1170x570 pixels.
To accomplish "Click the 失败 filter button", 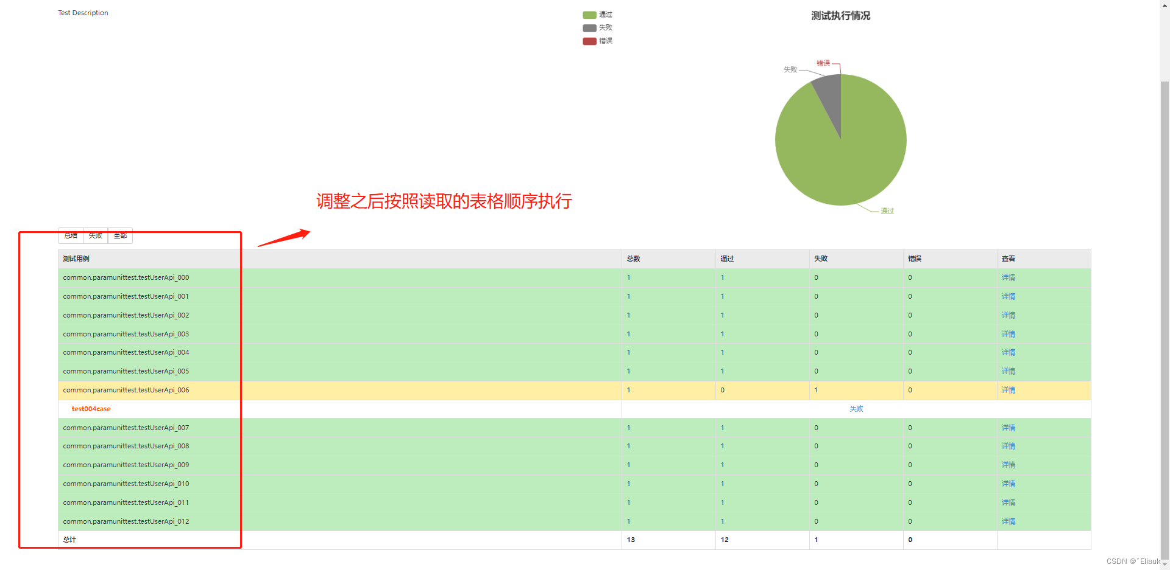I will click(96, 236).
